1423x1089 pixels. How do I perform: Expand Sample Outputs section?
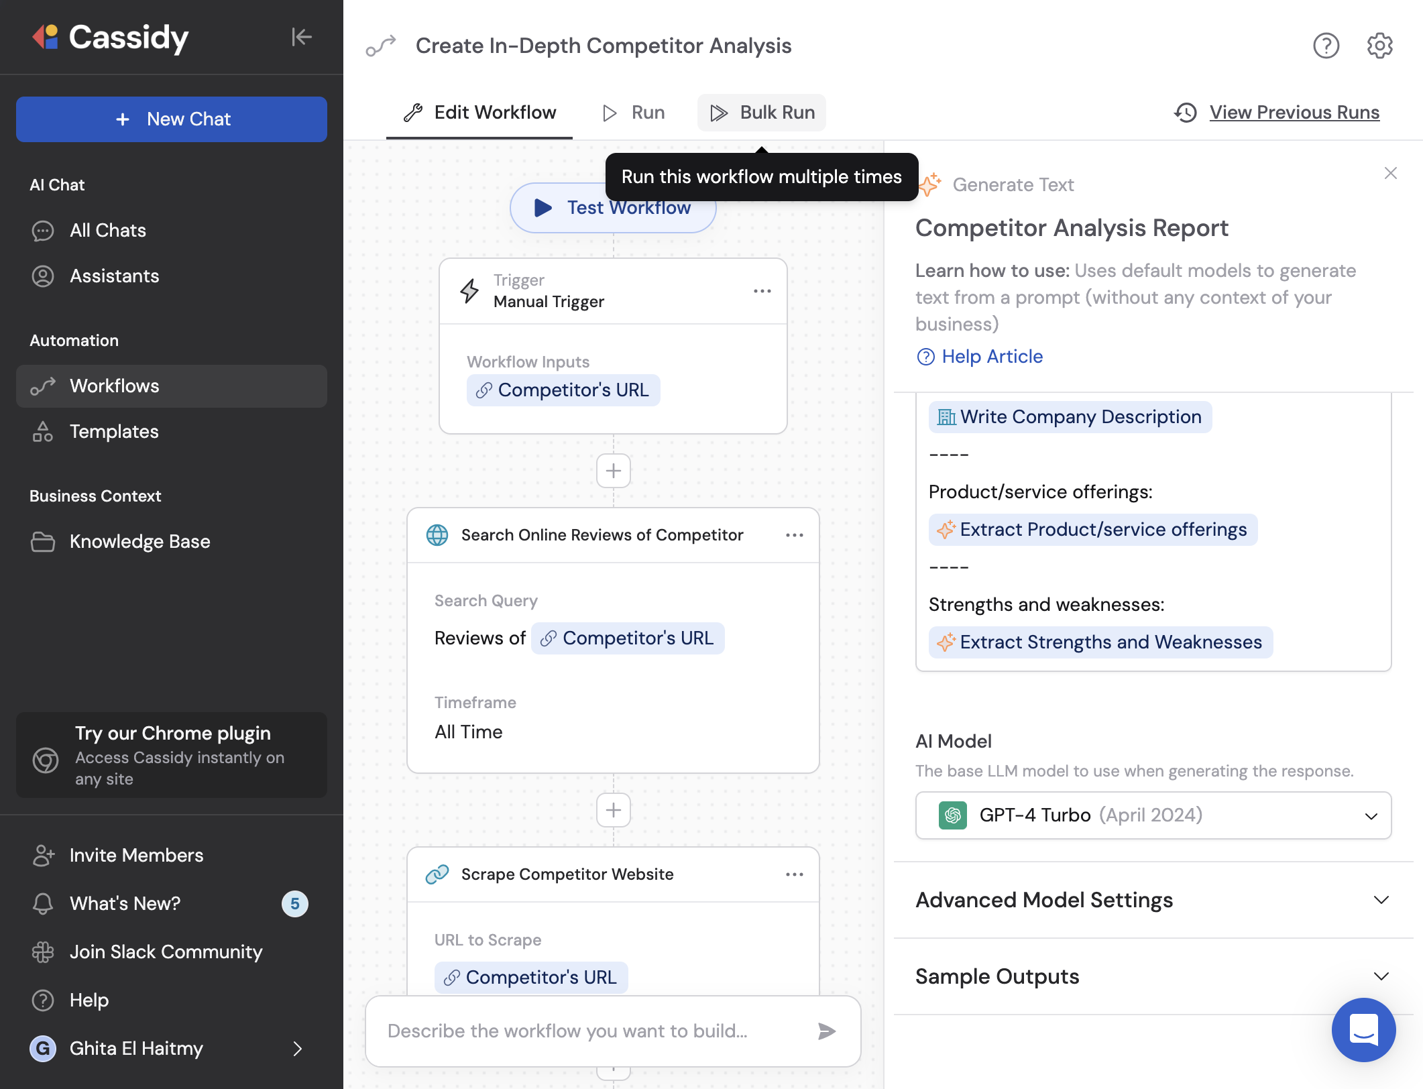tap(1153, 976)
